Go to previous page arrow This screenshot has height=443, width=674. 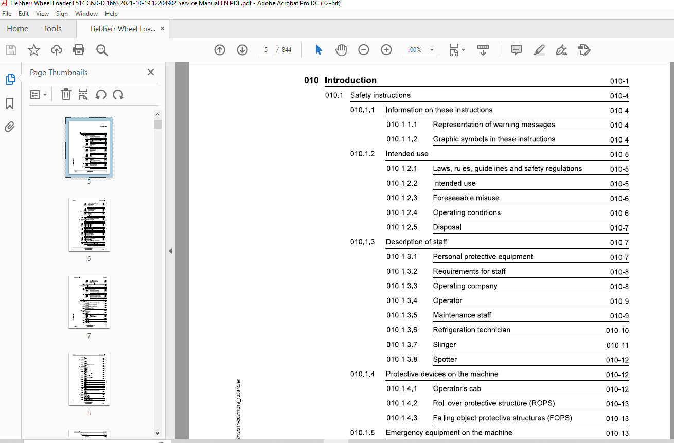(x=220, y=50)
